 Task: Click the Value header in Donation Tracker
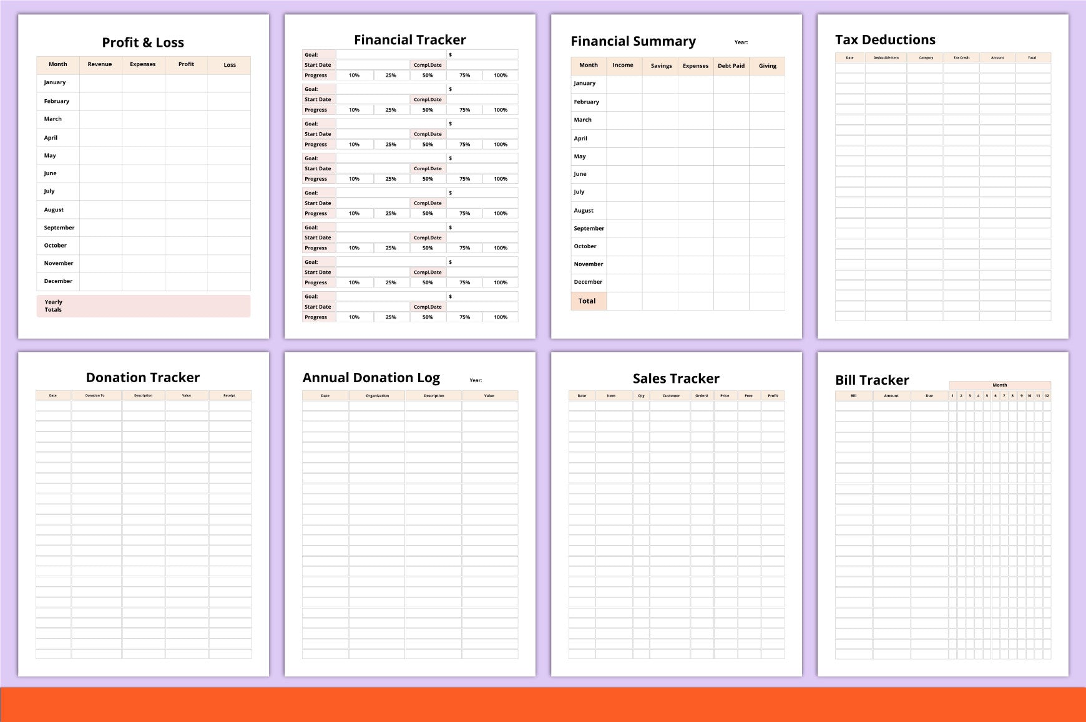coord(187,395)
